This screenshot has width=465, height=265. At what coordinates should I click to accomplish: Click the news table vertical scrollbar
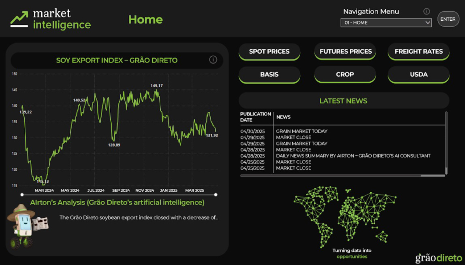click(446, 143)
